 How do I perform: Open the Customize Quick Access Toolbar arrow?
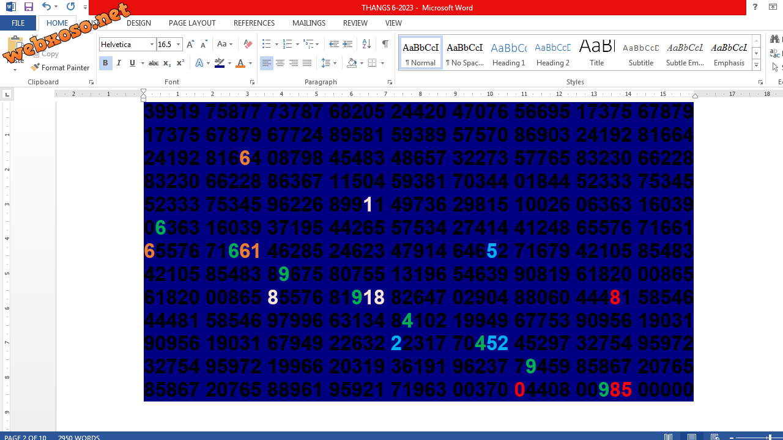pyautogui.click(x=85, y=7)
